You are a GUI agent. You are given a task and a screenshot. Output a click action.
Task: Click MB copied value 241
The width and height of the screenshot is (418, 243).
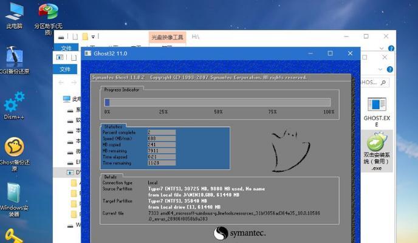[x=162, y=145]
